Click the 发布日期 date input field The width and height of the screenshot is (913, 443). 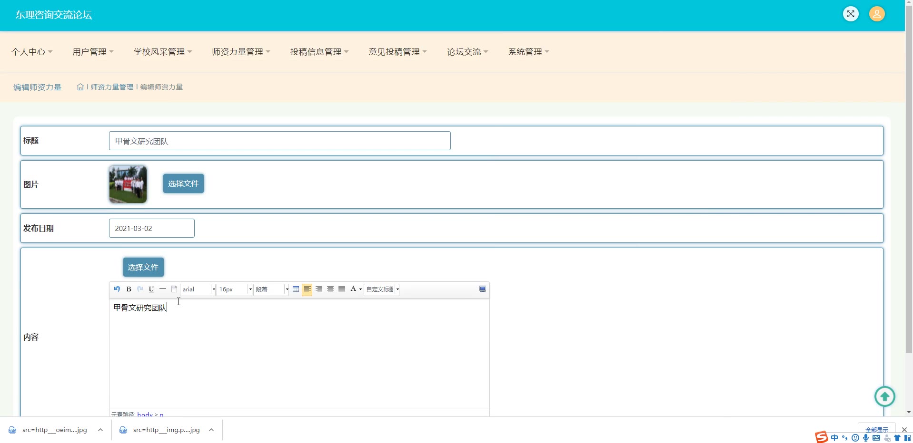coord(151,228)
